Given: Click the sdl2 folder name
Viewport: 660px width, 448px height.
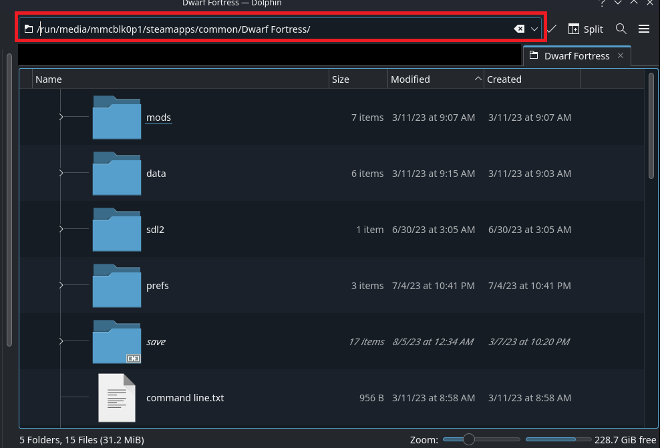Looking at the screenshot, I should (x=155, y=230).
